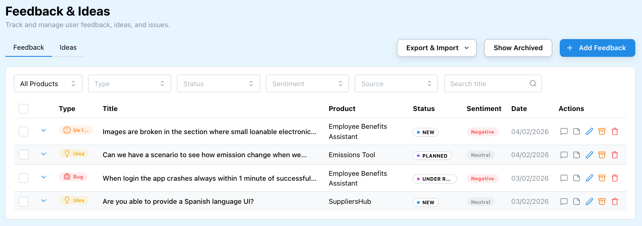The image size is (642, 226).
Task: Click the Add Feedback button
Action: (x=597, y=48)
